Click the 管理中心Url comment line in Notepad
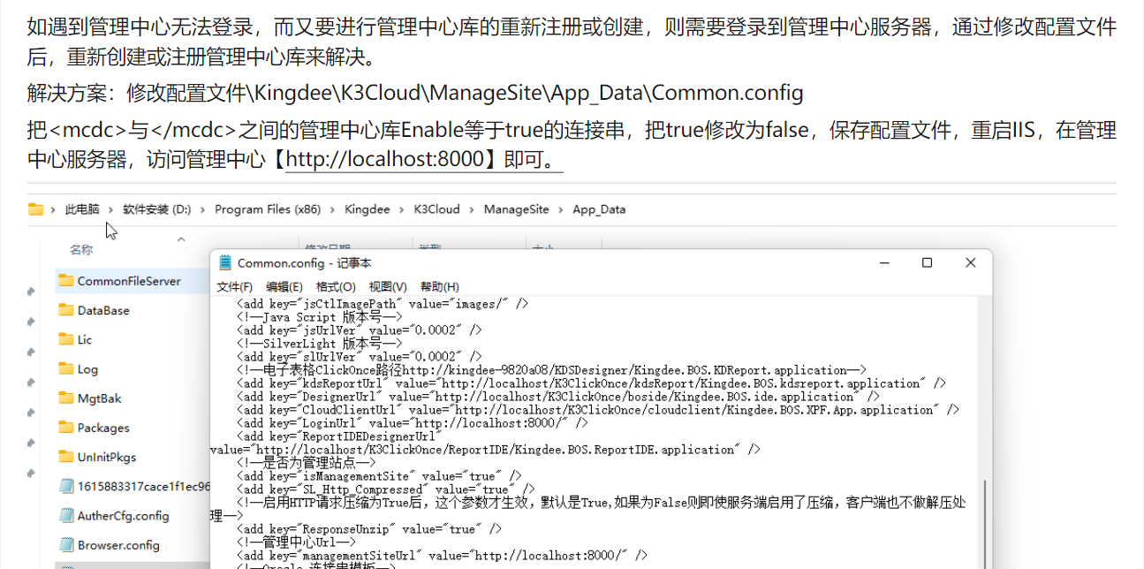The image size is (1144, 569). click(297, 542)
